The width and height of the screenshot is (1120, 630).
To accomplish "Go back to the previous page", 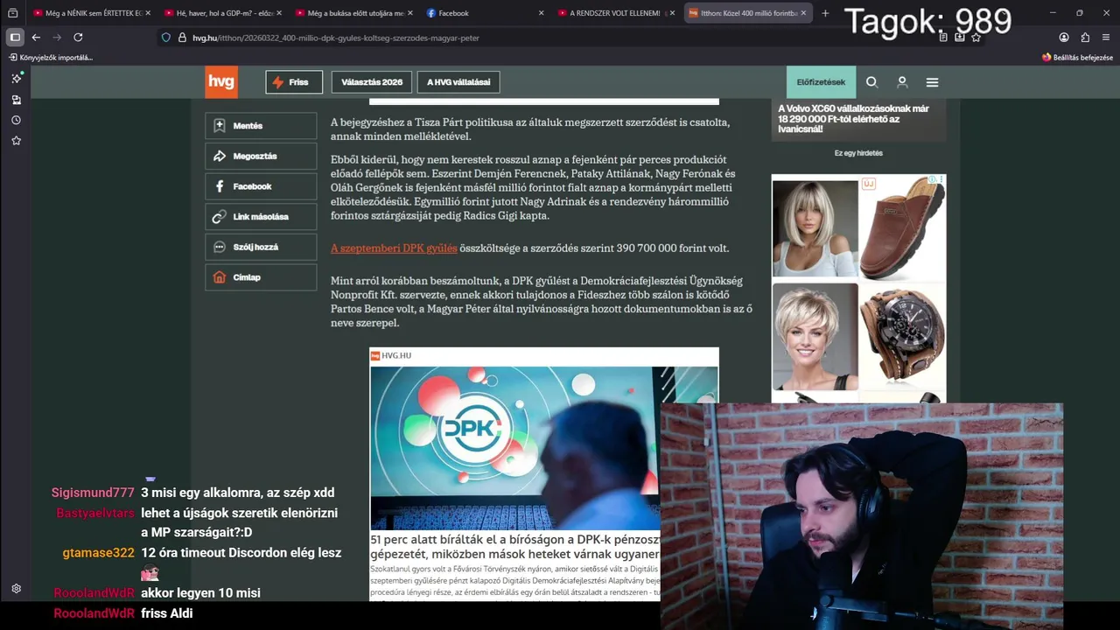I will [36, 37].
